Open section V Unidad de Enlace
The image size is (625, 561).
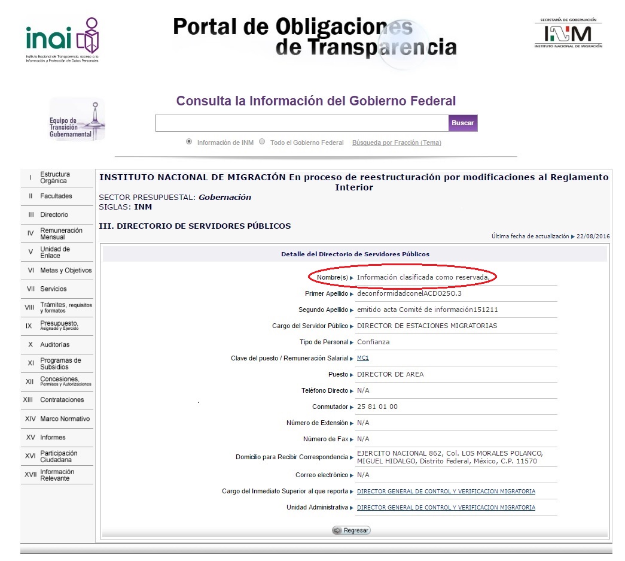click(57, 252)
